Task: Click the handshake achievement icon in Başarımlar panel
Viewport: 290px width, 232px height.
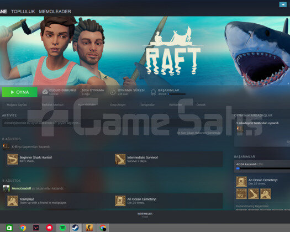Action: pos(265,194)
